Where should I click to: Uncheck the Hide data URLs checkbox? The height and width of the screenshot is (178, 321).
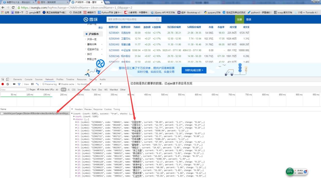click(x=38, y=90)
